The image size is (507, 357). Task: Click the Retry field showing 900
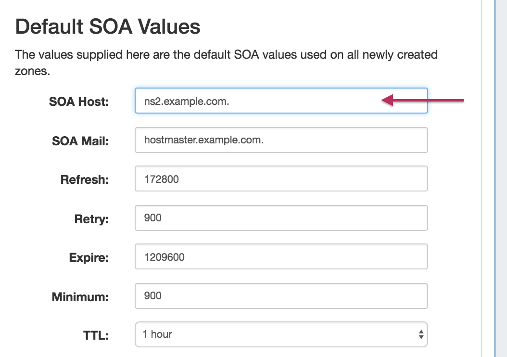(281, 218)
